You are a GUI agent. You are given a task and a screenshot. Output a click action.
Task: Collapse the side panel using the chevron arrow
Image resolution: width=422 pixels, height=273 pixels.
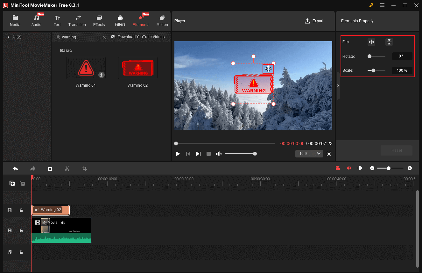tap(338, 86)
